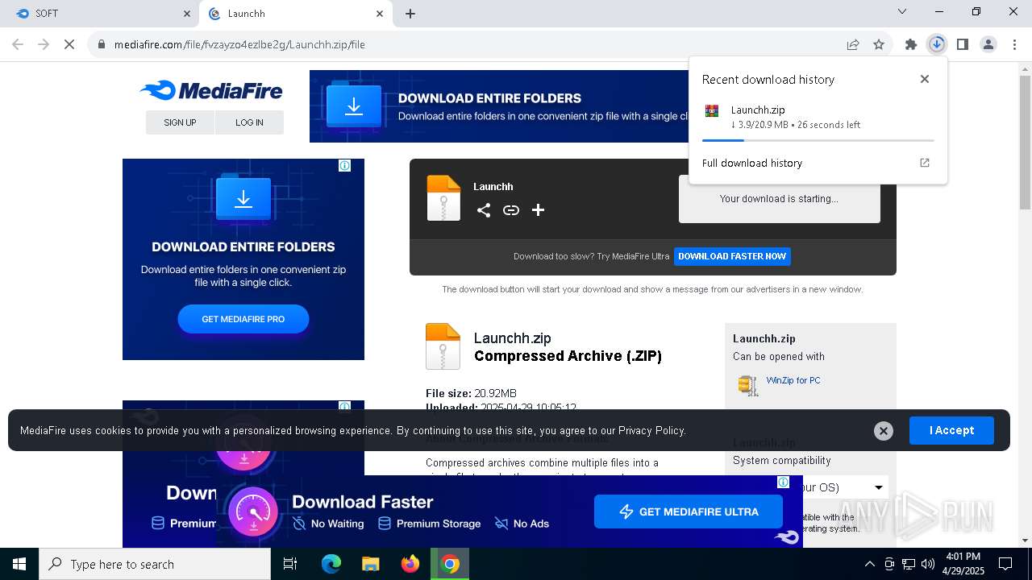
Task: Click the taskbar clock showing 4:01 PM
Action: tap(963, 564)
